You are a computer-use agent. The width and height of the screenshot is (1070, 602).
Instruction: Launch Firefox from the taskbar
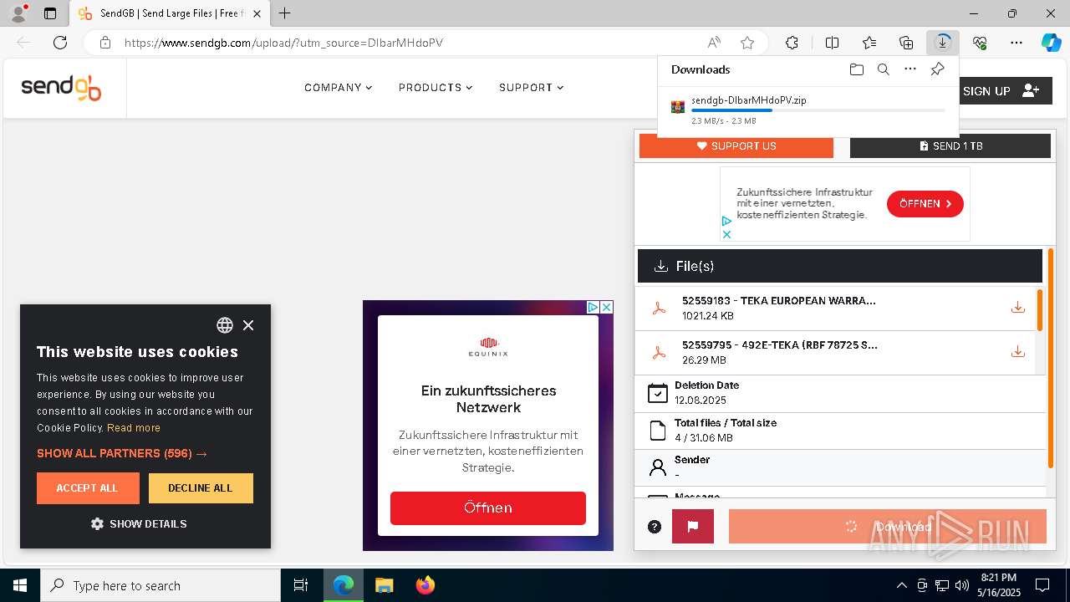pyautogui.click(x=425, y=585)
